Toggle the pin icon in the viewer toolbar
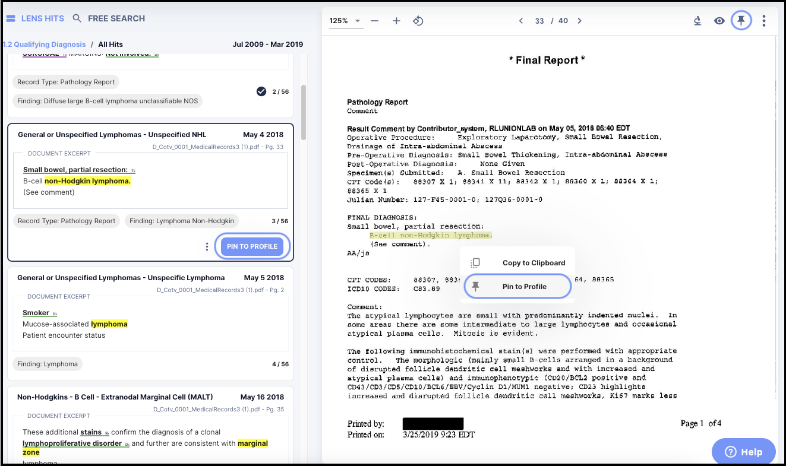Image resolution: width=786 pixels, height=466 pixels. pyautogui.click(x=741, y=20)
